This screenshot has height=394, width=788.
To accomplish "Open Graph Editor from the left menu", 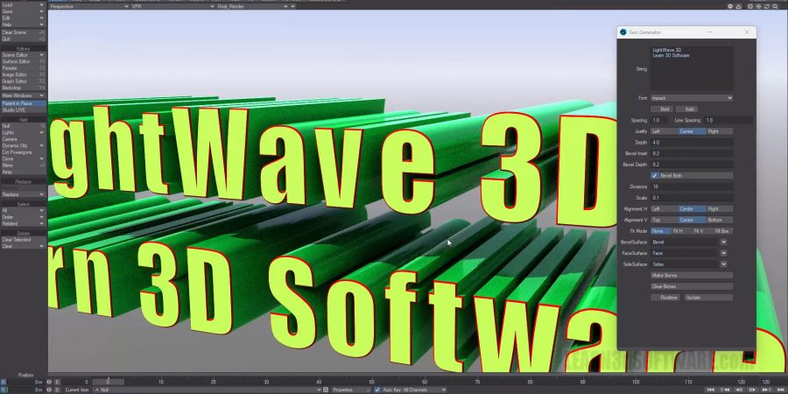I will click(x=23, y=81).
